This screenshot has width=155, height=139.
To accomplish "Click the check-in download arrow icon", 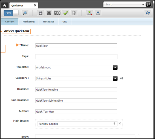I will [x=98, y=13].
